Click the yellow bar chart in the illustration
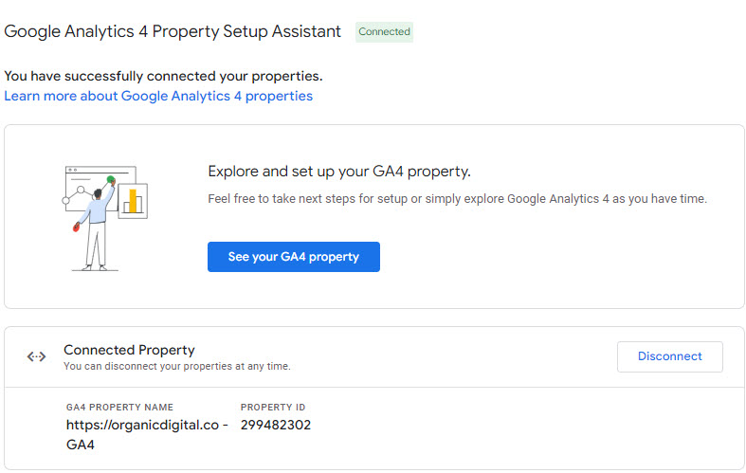 point(133,200)
